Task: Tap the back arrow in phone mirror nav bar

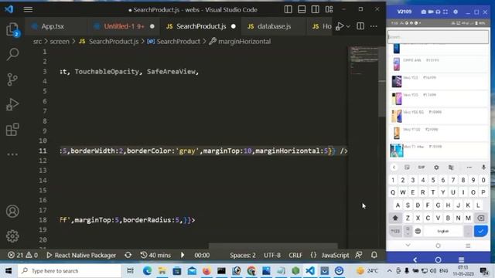Action: (x=415, y=259)
